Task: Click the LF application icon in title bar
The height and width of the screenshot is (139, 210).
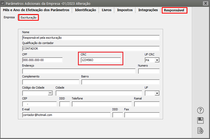Action: coord(3,3)
